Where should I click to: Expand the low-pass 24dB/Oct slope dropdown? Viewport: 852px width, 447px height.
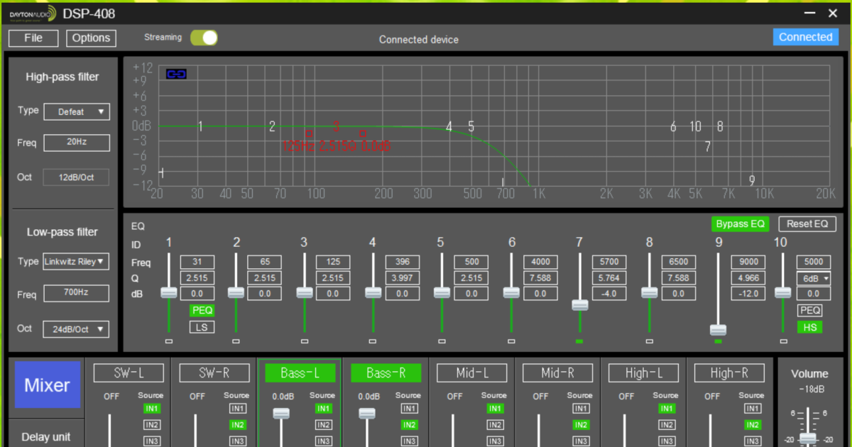77,329
